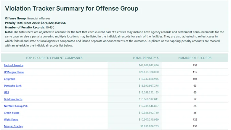Select NatWest penalty $12,235,546,857

[149, 106]
